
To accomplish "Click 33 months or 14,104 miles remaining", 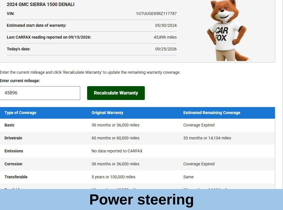I will coord(207,138).
